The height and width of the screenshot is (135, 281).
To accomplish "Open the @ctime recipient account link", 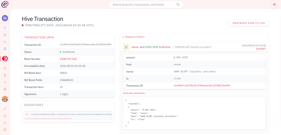I will click(166, 47).
